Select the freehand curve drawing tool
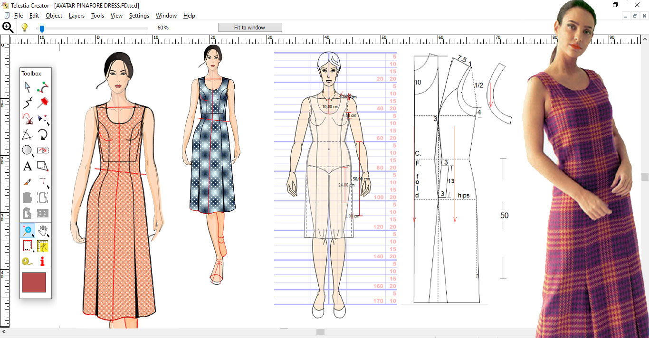This screenshot has width=649, height=338. [x=28, y=103]
